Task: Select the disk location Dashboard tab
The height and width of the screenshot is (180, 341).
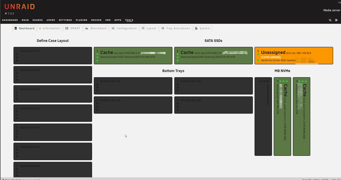Action: click(25, 28)
